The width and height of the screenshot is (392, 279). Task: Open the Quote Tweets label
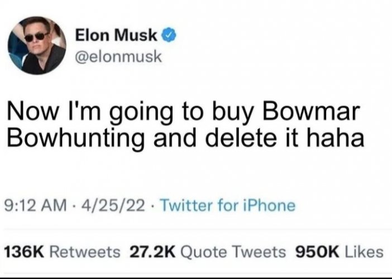233,252
